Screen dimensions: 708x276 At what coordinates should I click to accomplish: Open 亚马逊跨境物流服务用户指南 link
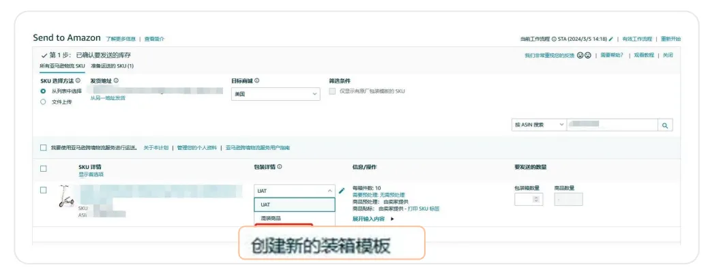point(258,147)
